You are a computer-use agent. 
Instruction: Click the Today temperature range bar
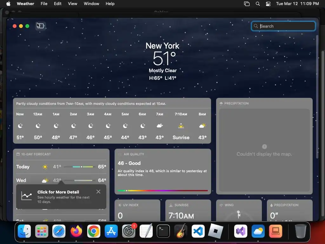(79, 167)
